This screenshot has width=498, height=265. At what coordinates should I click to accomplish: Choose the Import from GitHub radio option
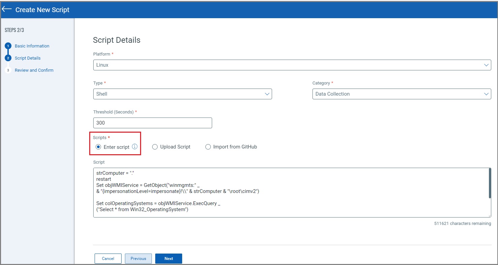tap(208, 147)
